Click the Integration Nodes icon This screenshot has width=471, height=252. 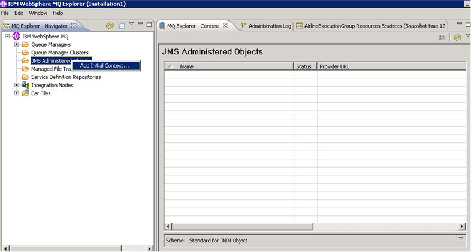[x=26, y=85]
